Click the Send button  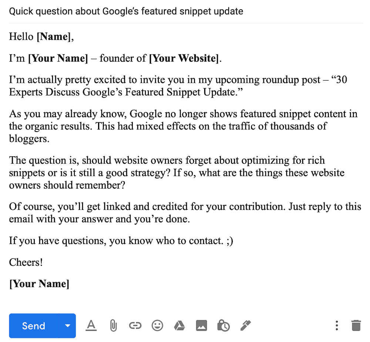(x=34, y=326)
